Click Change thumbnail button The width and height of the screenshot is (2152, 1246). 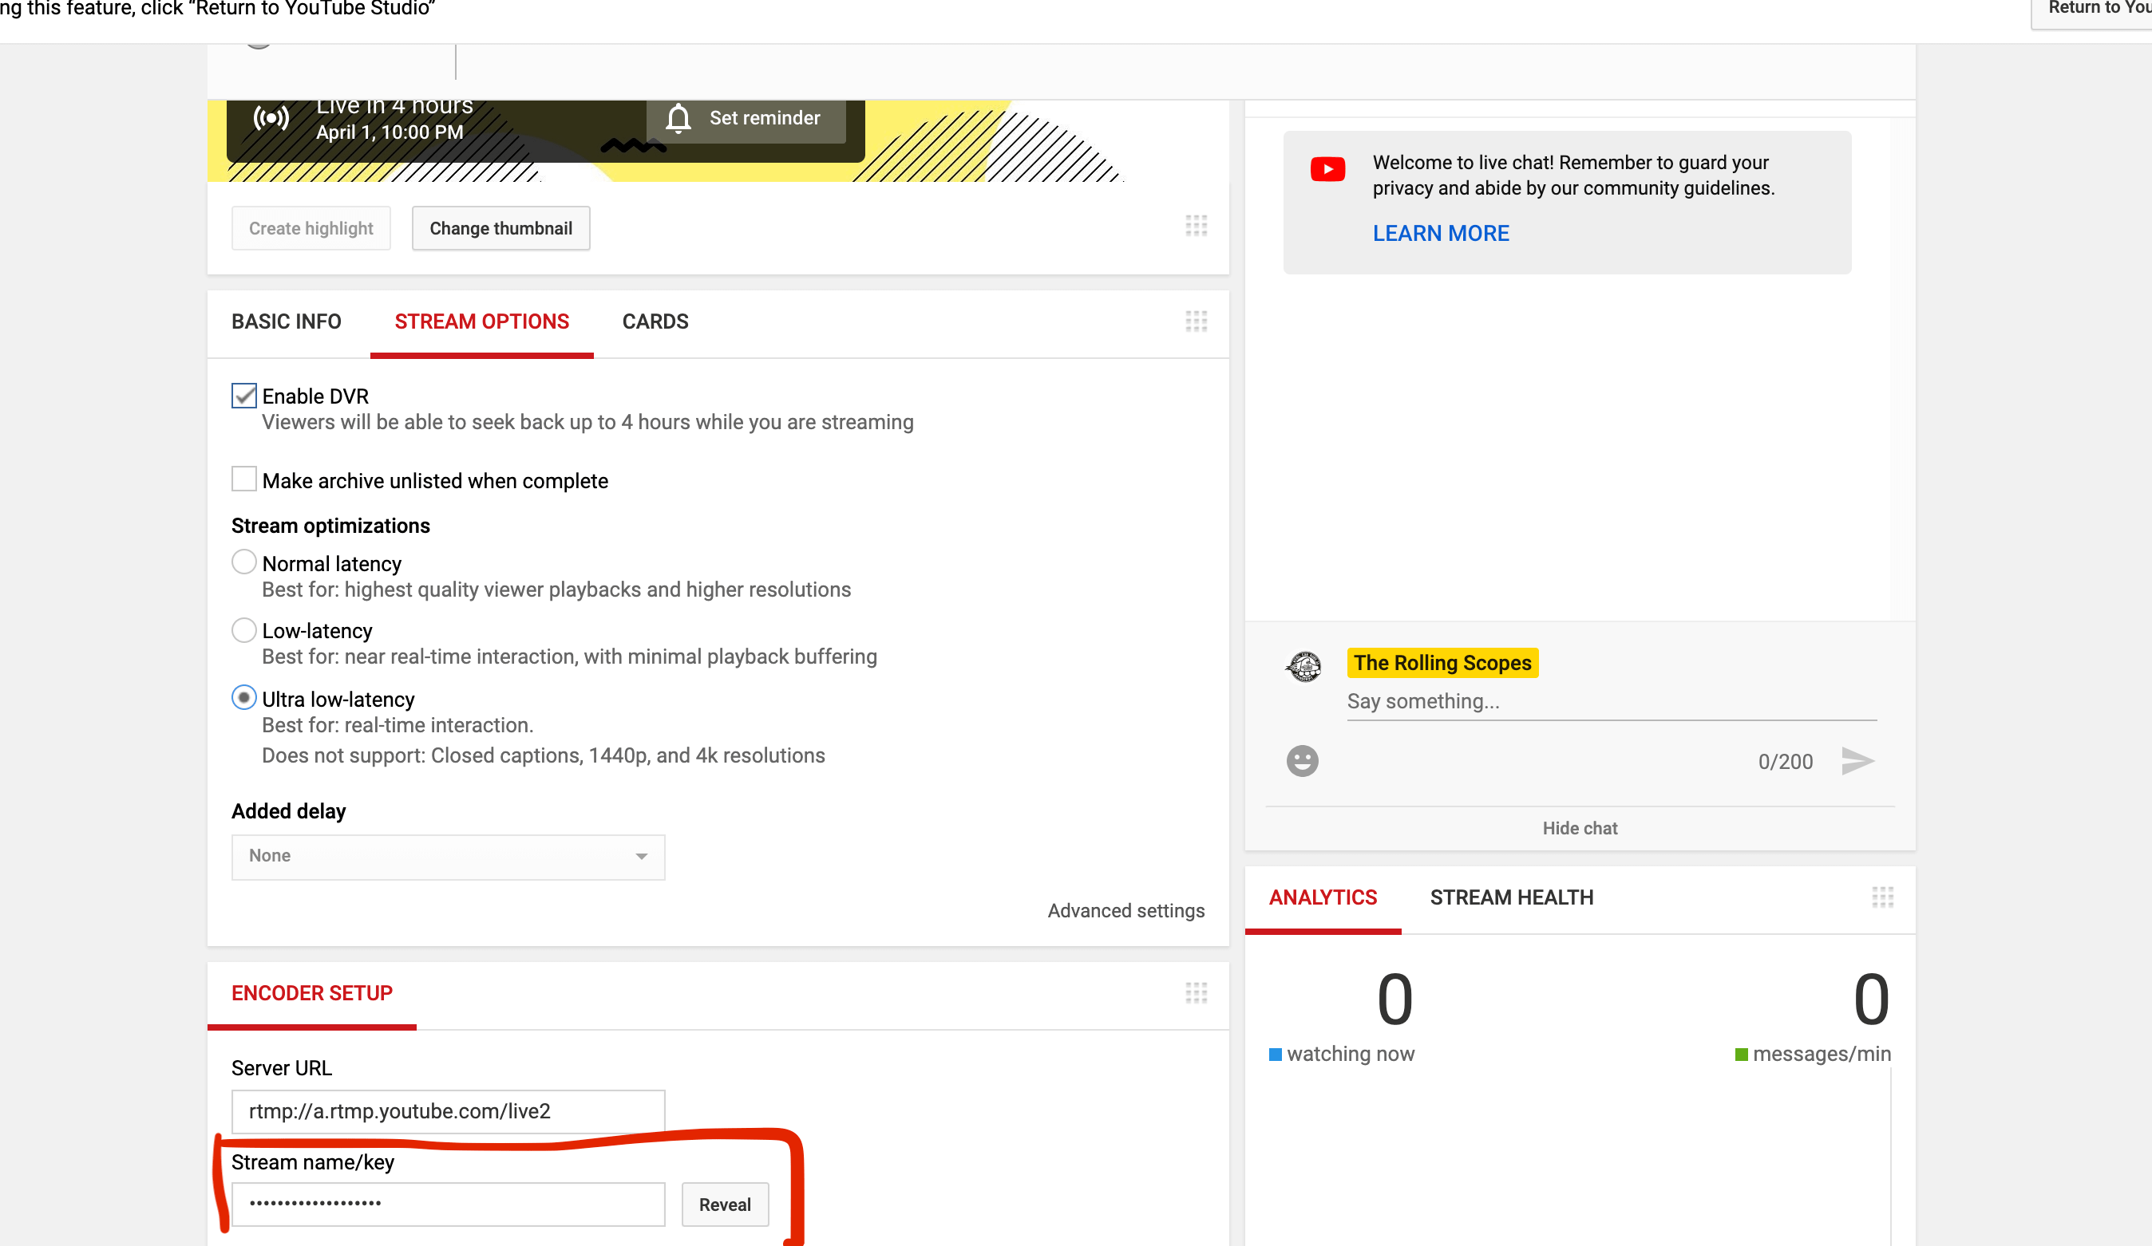pyautogui.click(x=500, y=228)
